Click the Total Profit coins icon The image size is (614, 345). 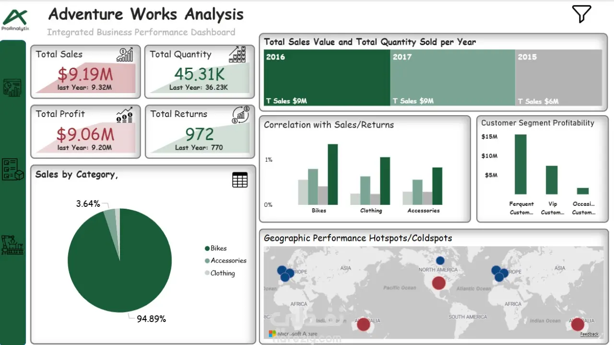pos(125,115)
